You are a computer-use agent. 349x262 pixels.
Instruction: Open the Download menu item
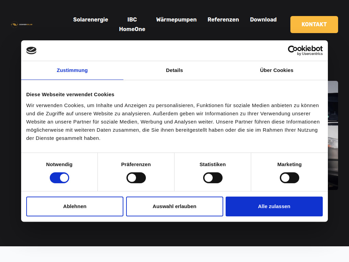[263, 19]
